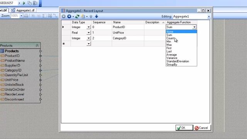Toggle the Aggregate Function Sum combo box arrow

tap(195, 27)
